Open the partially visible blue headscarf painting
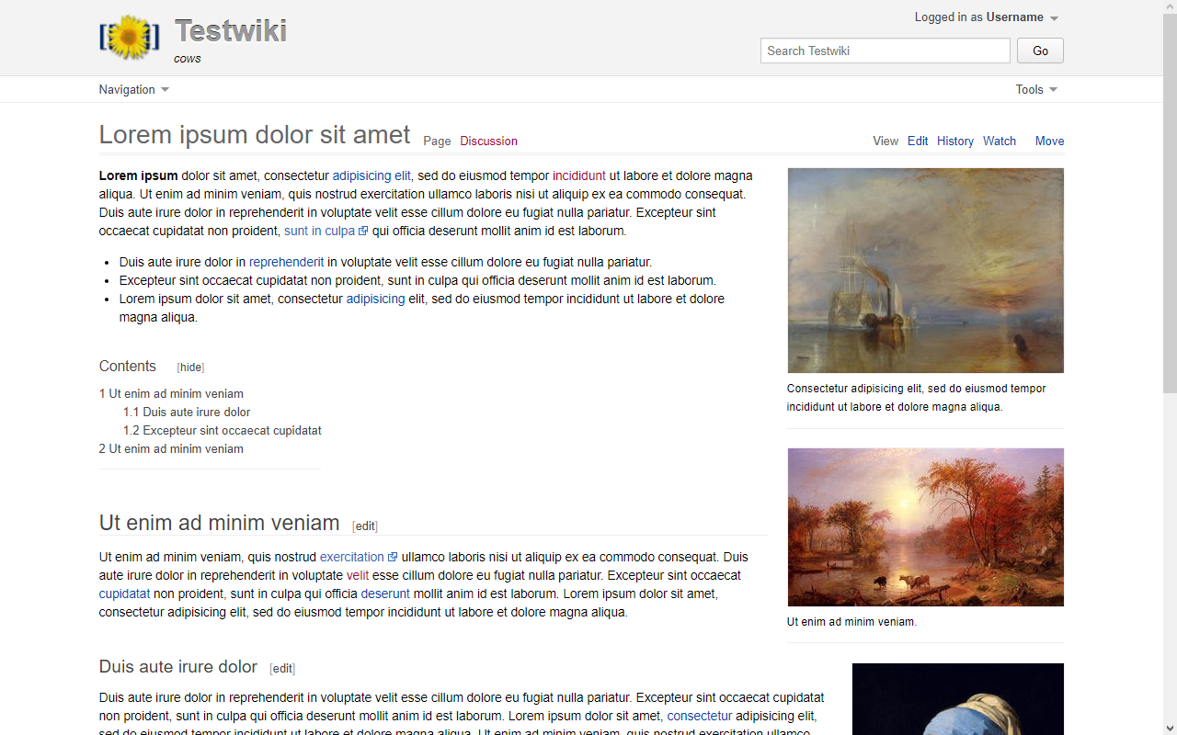Viewport: 1177px width, 735px height. (x=958, y=699)
